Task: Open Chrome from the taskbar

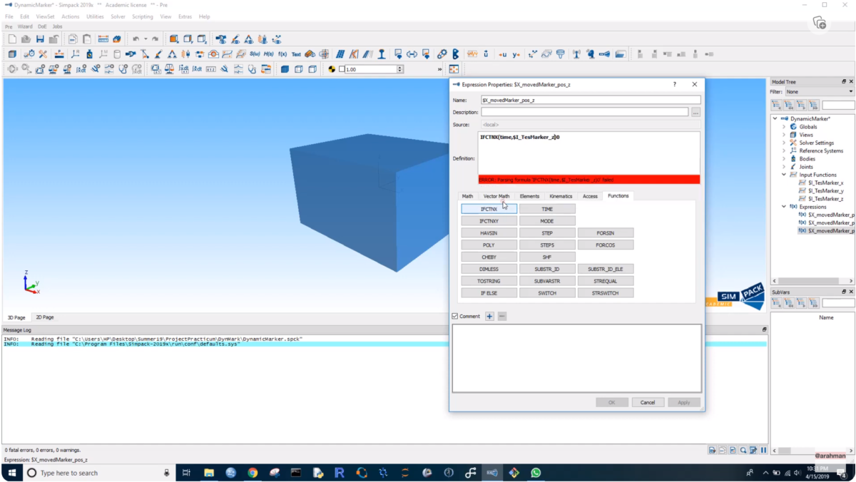Action: coord(253,472)
